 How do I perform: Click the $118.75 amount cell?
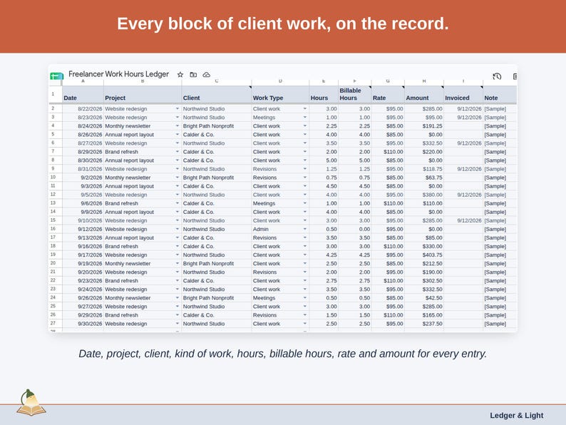click(424, 169)
